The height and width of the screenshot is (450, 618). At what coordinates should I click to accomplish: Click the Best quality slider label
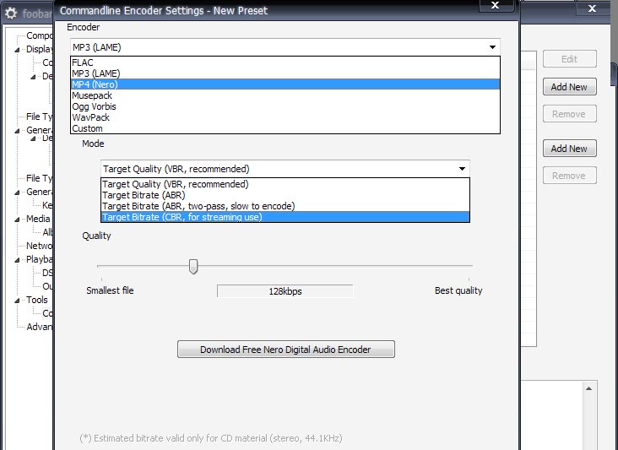coord(458,290)
